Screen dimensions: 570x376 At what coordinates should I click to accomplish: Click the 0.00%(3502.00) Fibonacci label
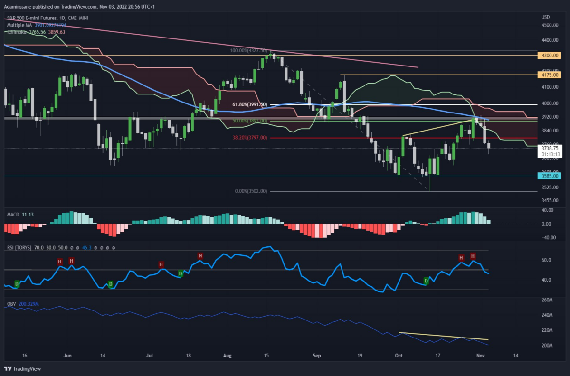[251, 191]
